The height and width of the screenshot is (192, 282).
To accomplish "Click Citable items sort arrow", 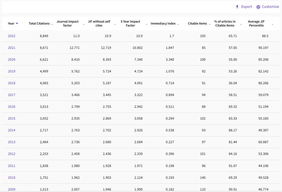I will pyautogui.click(x=210, y=24).
